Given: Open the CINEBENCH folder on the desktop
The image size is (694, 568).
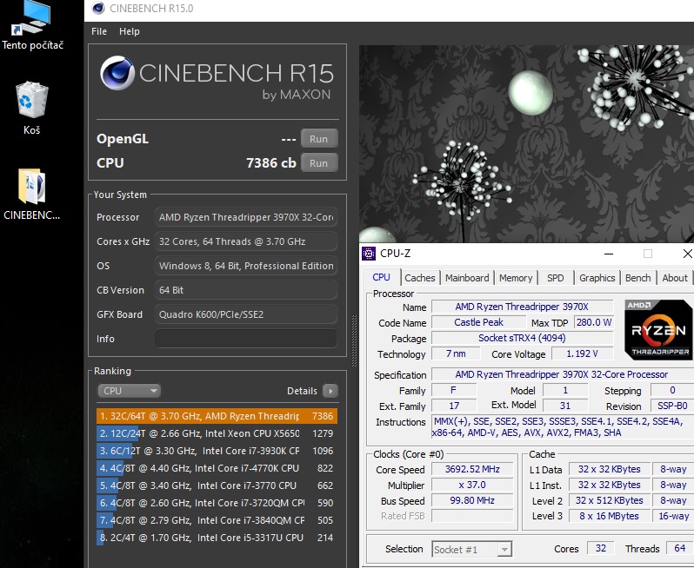Looking at the screenshot, I should [31, 195].
